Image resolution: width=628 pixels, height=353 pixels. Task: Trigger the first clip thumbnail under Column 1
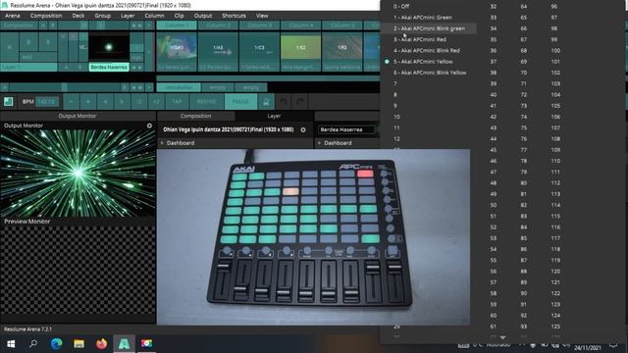pyautogui.click(x=177, y=48)
